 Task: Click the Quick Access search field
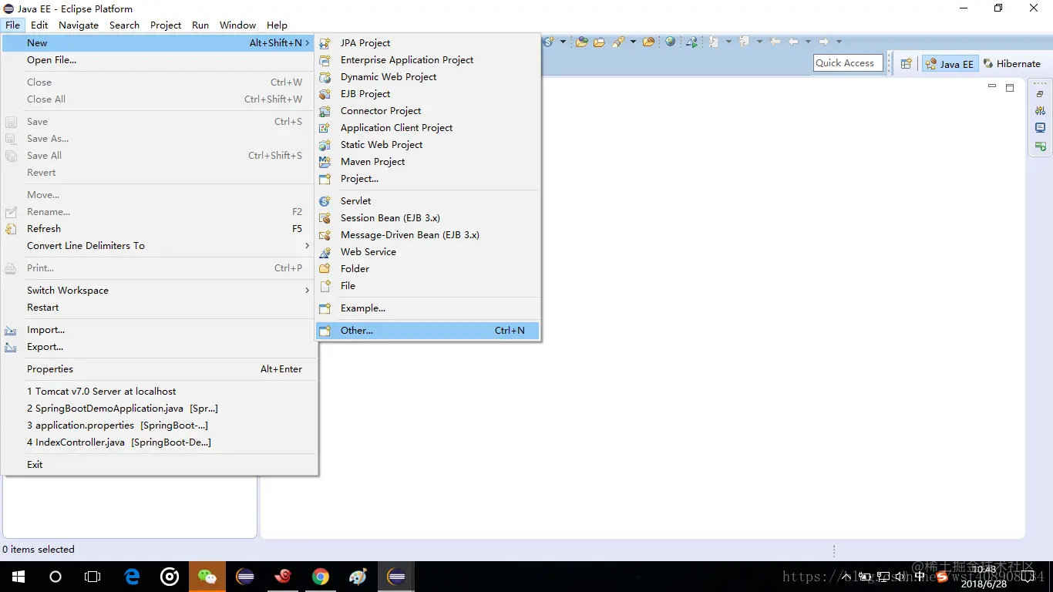tap(847, 63)
